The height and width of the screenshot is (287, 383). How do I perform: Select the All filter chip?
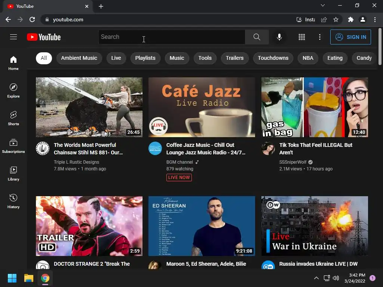click(x=44, y=58)
